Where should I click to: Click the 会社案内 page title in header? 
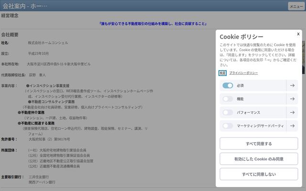[25, 6]
